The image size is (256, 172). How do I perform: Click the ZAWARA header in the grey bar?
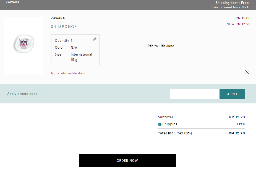(12, 2)
